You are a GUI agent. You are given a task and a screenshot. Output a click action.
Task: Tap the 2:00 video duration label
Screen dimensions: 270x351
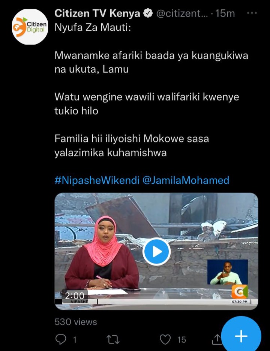click(x=75, y=296)
